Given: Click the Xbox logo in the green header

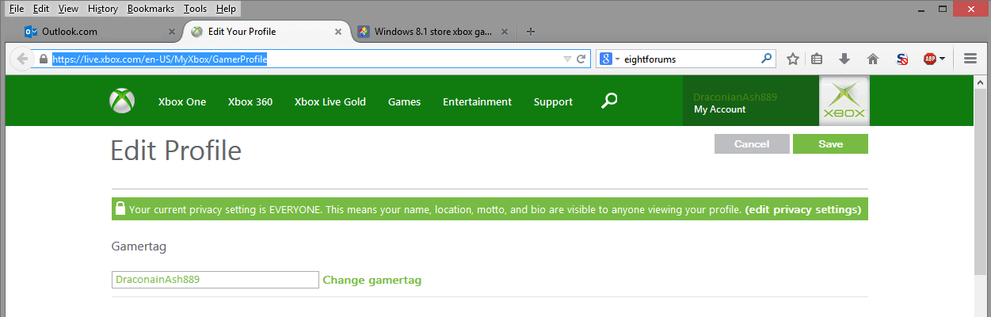Looking at the screenshot, I should coord(121,101).
